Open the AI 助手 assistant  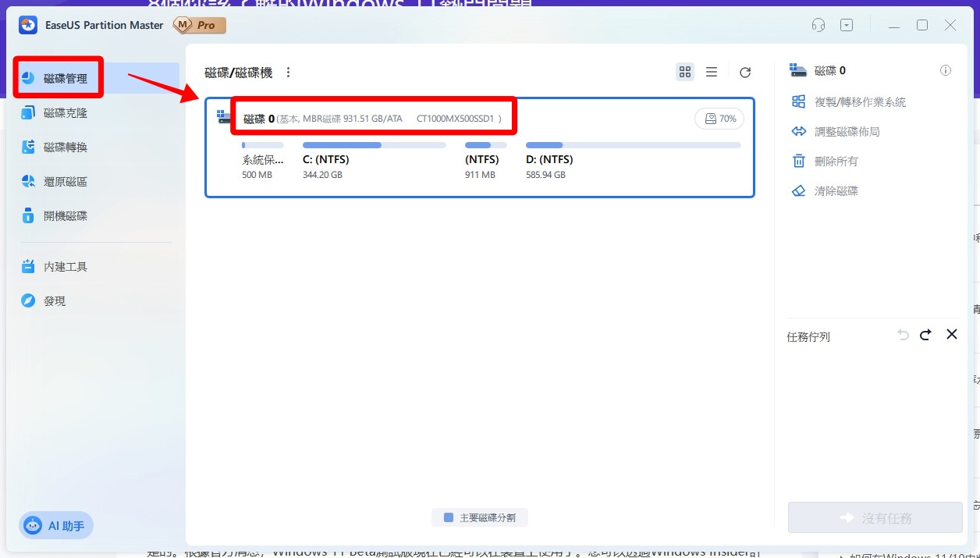56,526
